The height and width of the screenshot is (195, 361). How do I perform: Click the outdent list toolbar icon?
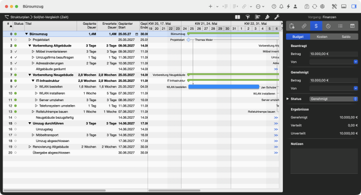(x=235, y=7)
